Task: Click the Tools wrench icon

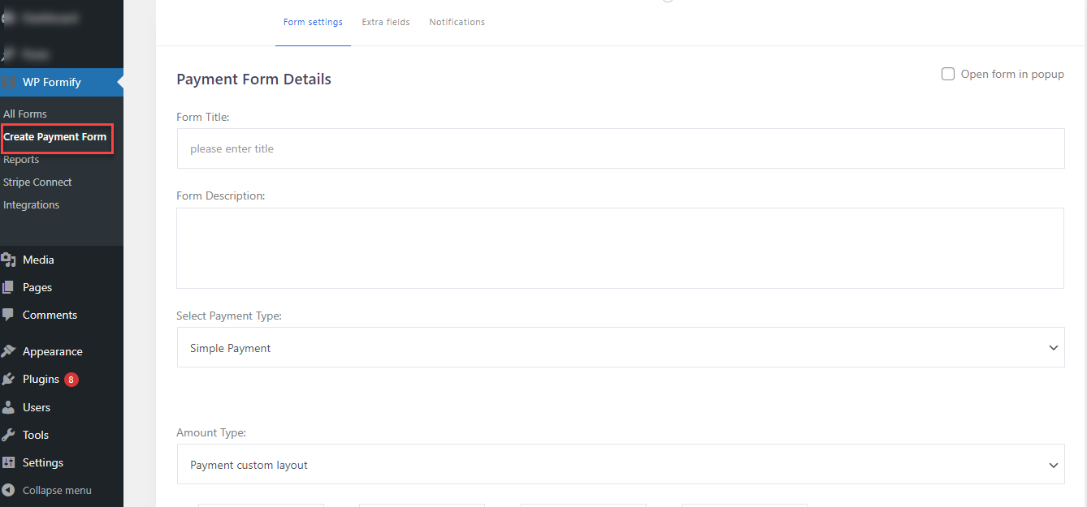Action: tap(8, 435)
